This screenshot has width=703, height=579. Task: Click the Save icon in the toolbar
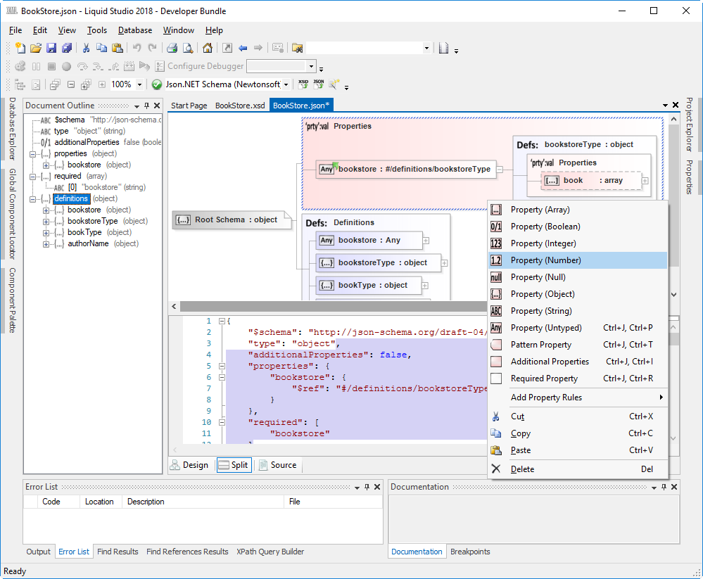tap(51, 48)
